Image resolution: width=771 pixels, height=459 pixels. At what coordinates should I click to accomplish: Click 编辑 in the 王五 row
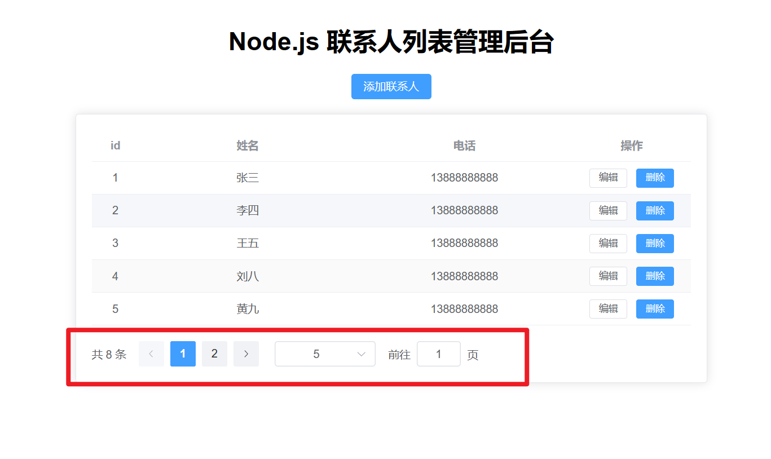click(608, 244)
